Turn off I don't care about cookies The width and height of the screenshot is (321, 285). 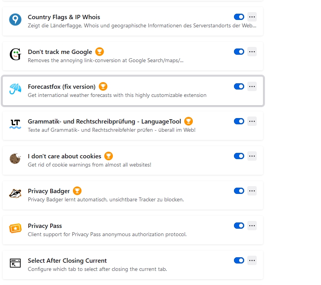pos(239,156)
